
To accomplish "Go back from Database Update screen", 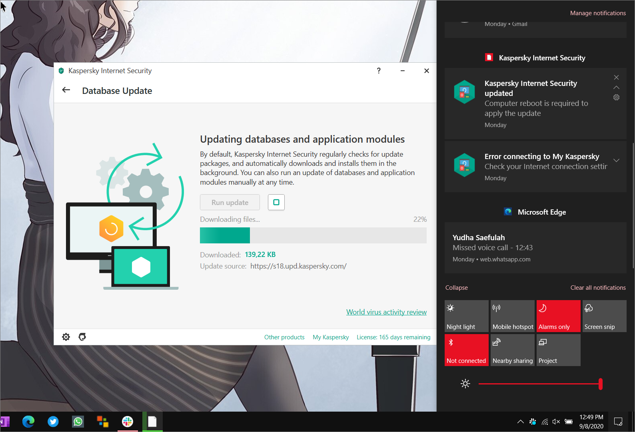I will coord(66,90).
